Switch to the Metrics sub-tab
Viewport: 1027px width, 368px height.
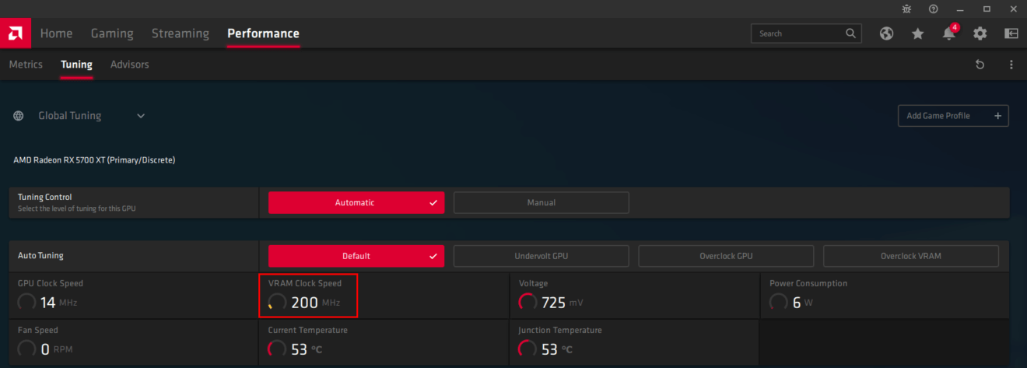[26, 65]
